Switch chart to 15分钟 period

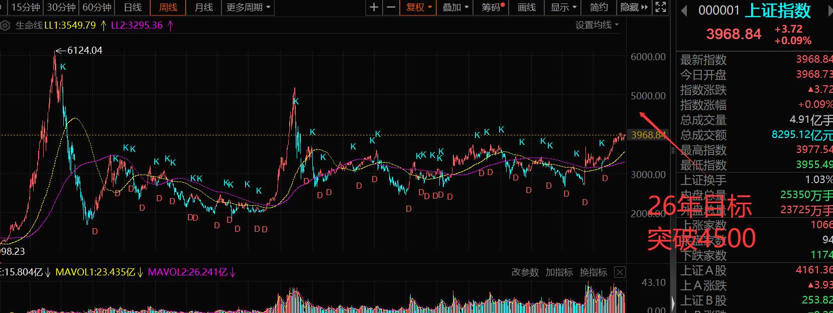[x=26, y=7]
